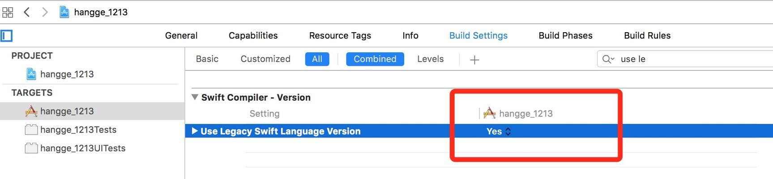Switch to the Build Phases tab
This screenshot has width=773, height=179.
565,35
